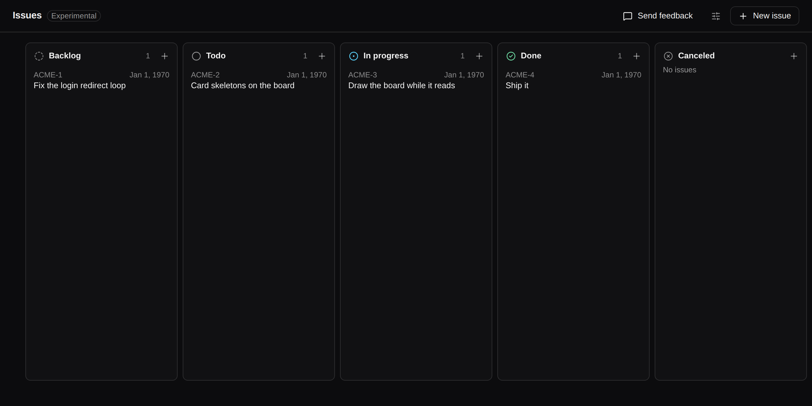Open the Ship it issue
Image resolution: width=812 pixels, height=406 pixels.
[x=517, y=86]
